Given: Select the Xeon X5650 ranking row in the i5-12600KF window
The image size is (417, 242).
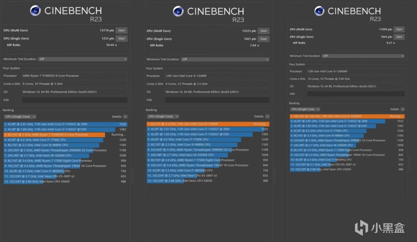Looking at the screenshot, I should [347, 169].
